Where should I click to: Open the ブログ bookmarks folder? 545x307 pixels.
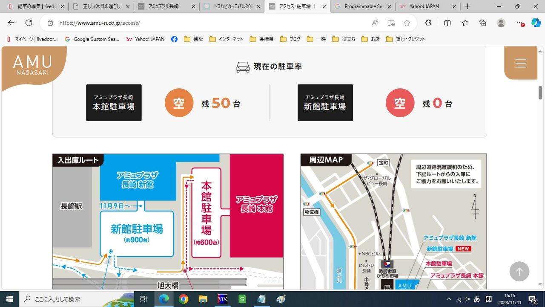coord(290,39)
